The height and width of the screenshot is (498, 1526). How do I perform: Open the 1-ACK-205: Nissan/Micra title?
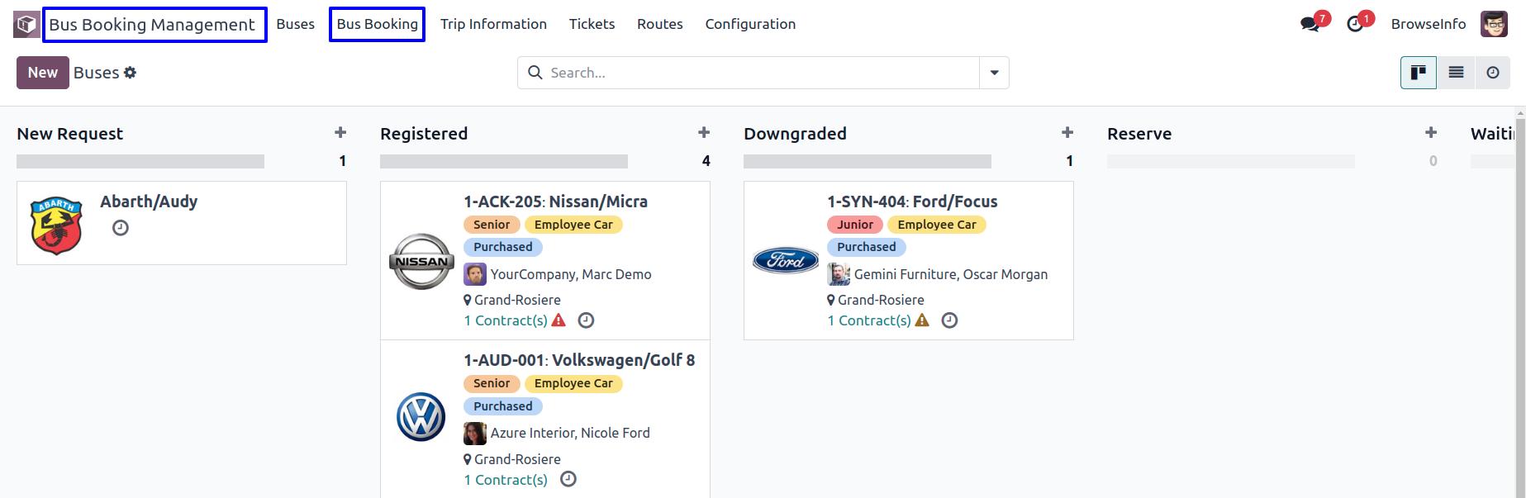(555, 202)
